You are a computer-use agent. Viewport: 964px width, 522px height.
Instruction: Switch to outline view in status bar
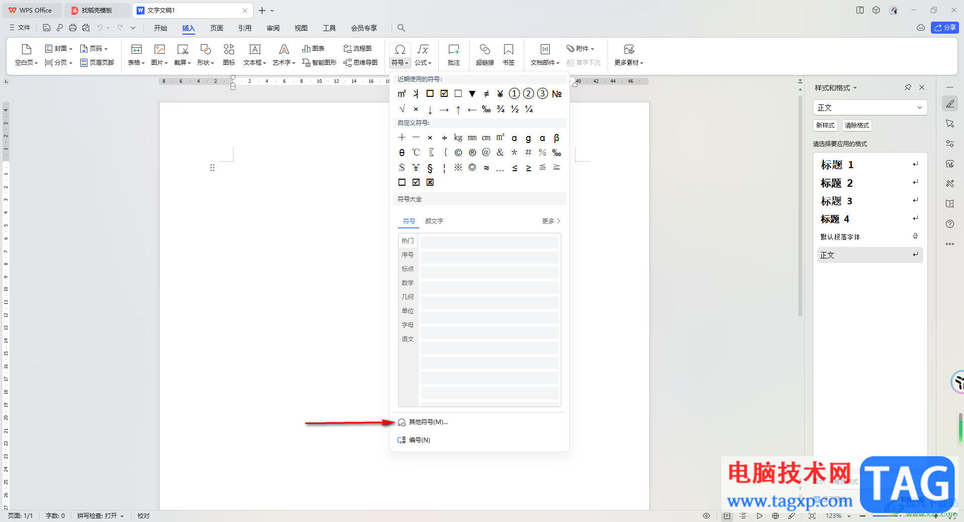743,516
